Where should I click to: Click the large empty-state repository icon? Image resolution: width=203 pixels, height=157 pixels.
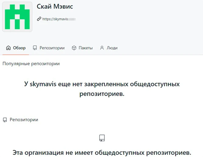coord(102,138)
